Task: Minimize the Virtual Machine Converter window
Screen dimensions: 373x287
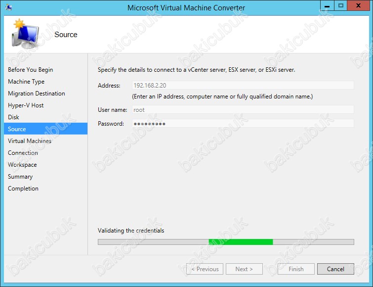Action: (x=327, y=6)
